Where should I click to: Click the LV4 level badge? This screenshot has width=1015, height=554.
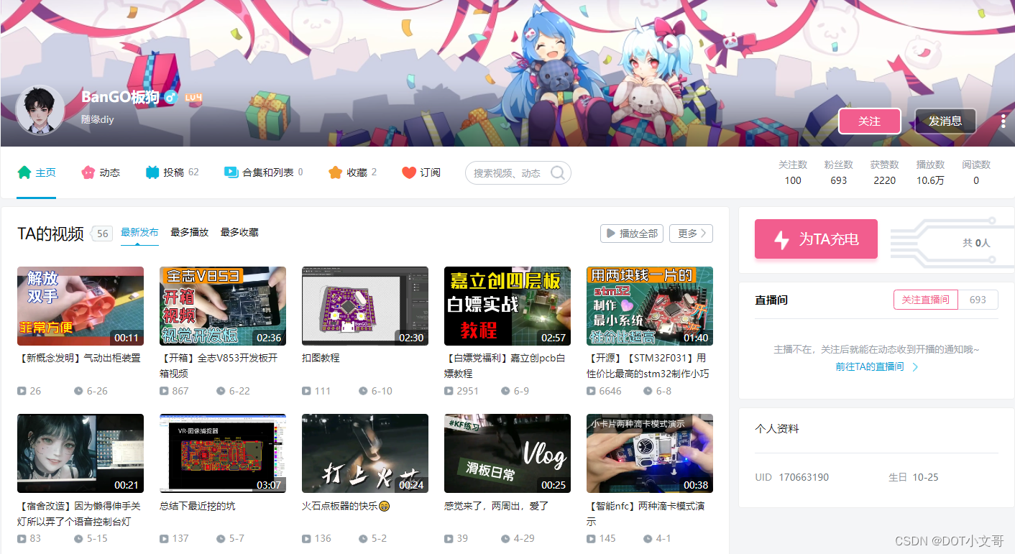(x=193, y=97)
